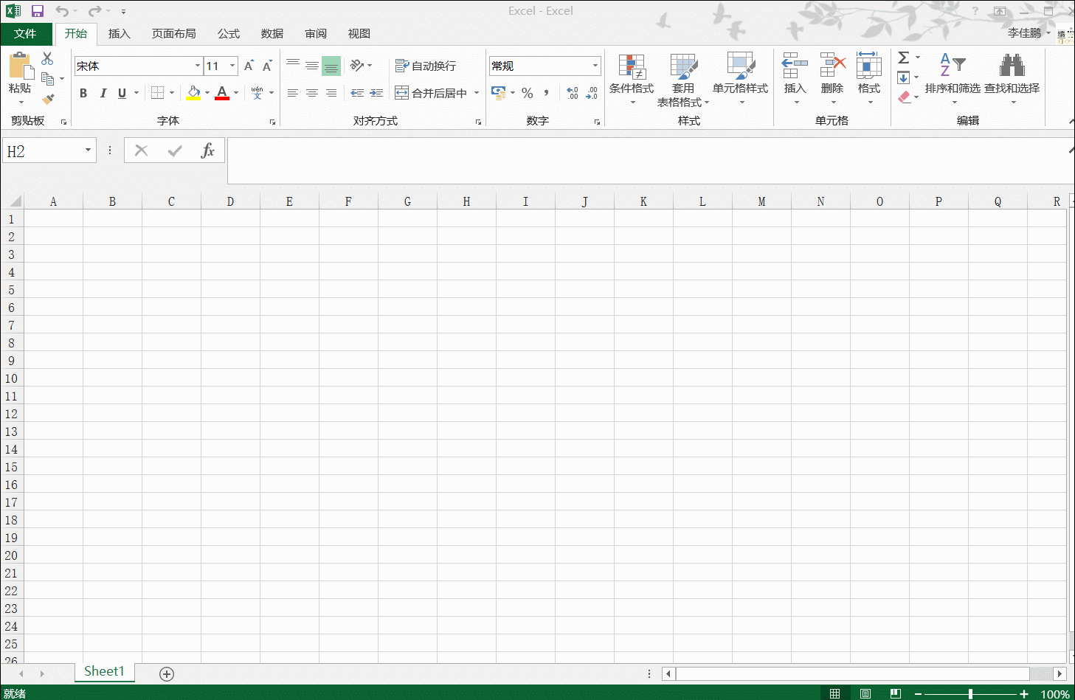Expand the font name dropdown (宋体)

tap(198, 66)
